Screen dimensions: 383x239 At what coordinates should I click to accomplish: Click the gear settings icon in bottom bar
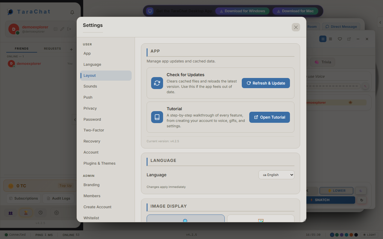[x=57, y=213]
